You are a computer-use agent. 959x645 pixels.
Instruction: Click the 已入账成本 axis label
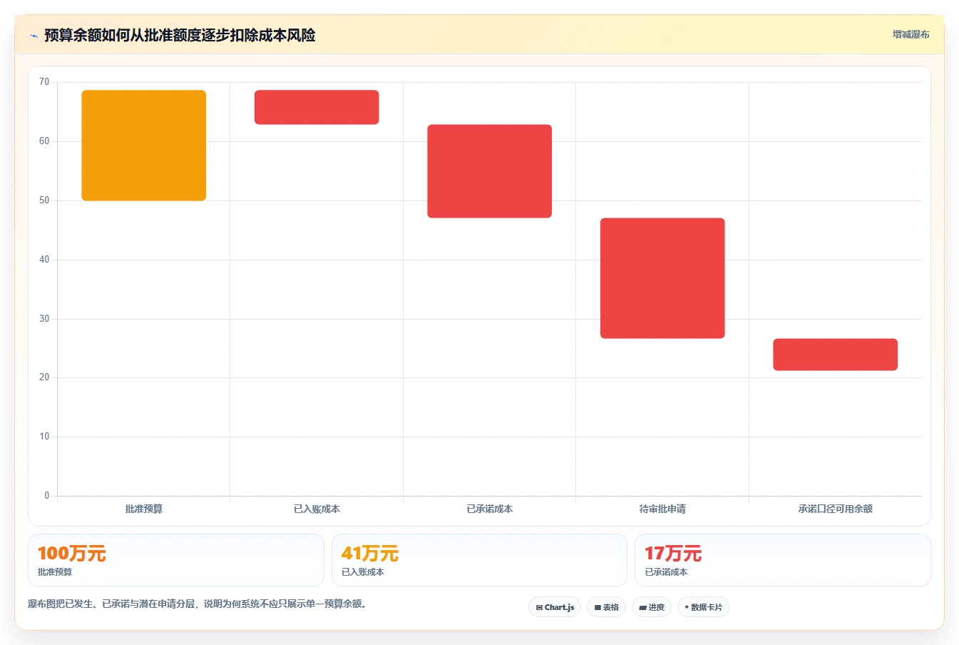317,509
